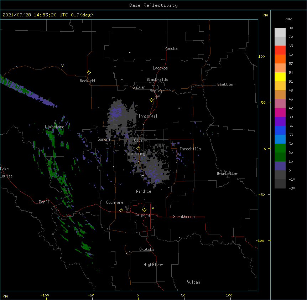This screenshot has width=307, height=300.
Task: Click the Limestone label
Action: coord(54,127)
